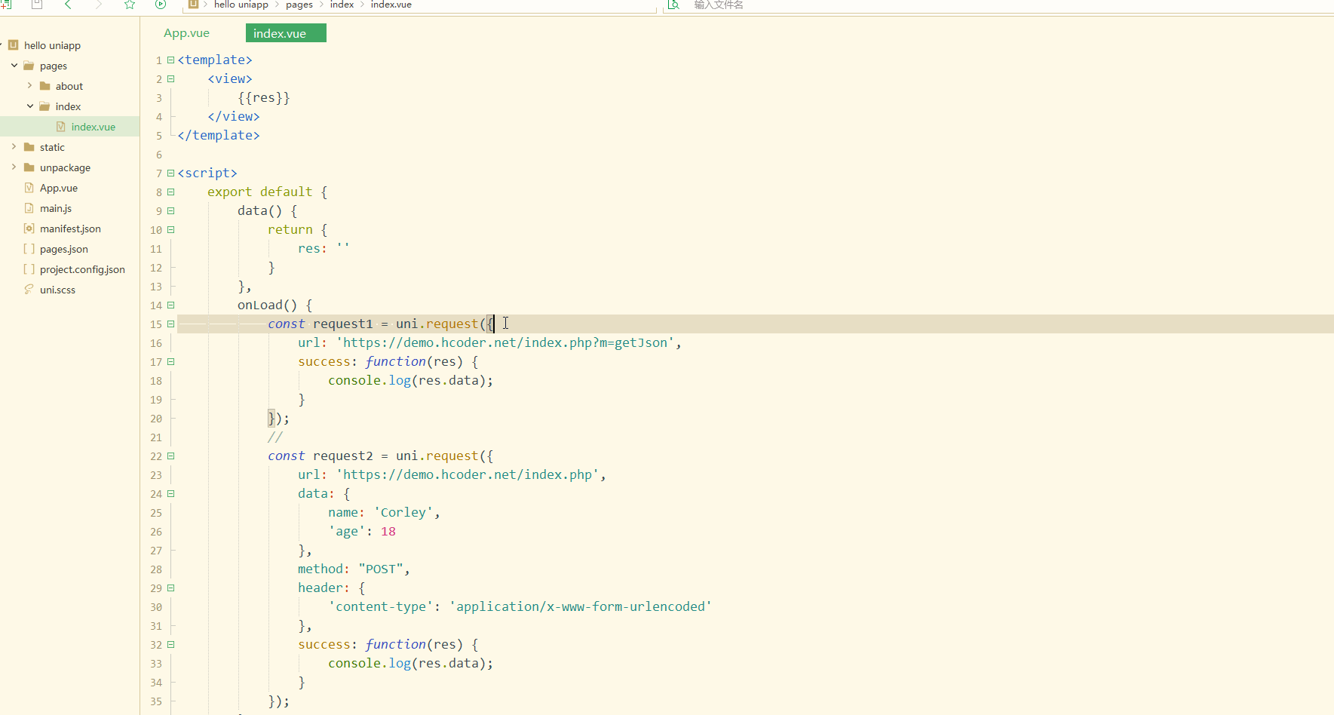
Task: Click the App.vue file icon in tree
Action: [x=29, y=188]
